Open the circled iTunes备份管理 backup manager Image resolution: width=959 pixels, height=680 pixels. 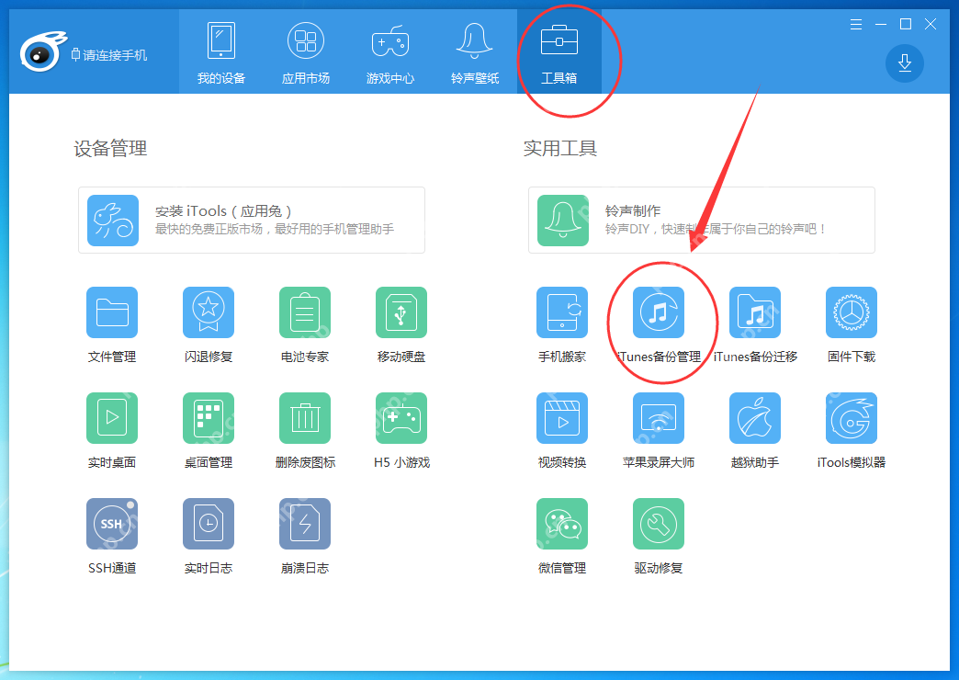[659, 312]
